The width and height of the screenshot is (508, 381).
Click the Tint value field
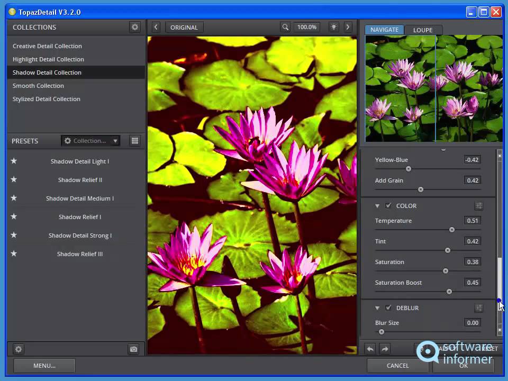pos(473,241)
